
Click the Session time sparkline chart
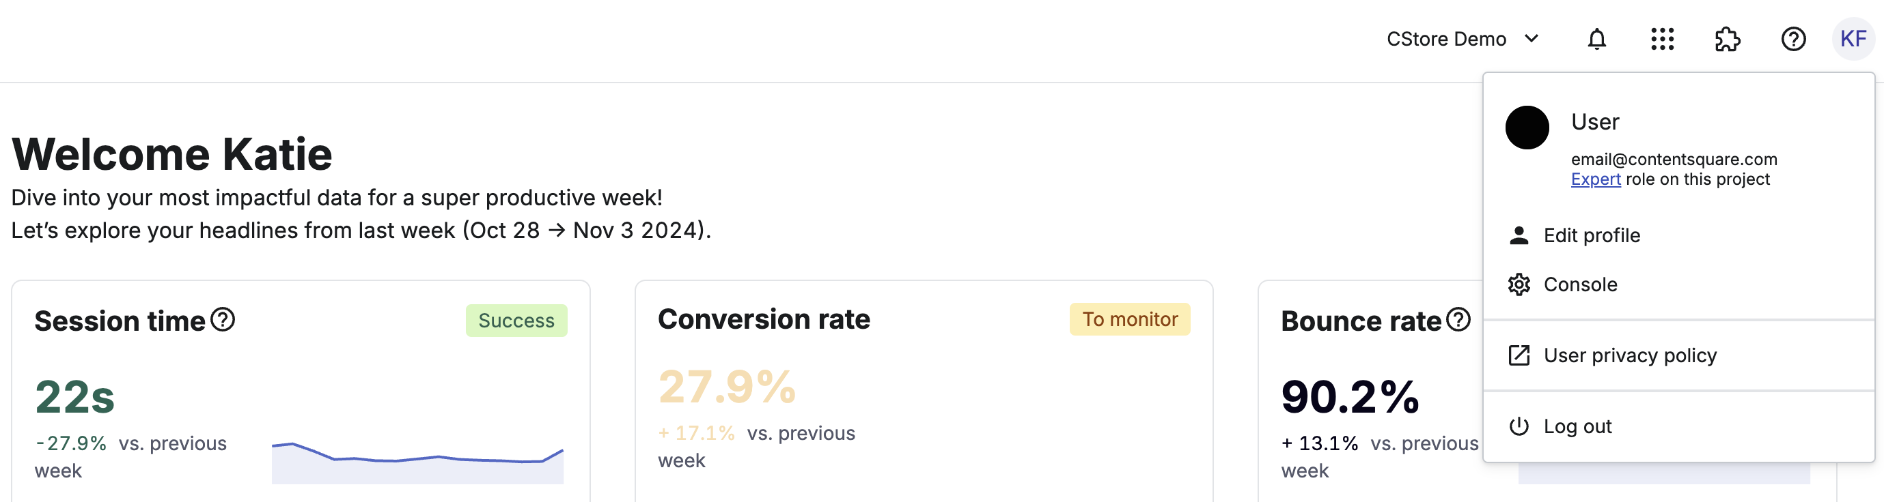[417, 462]
